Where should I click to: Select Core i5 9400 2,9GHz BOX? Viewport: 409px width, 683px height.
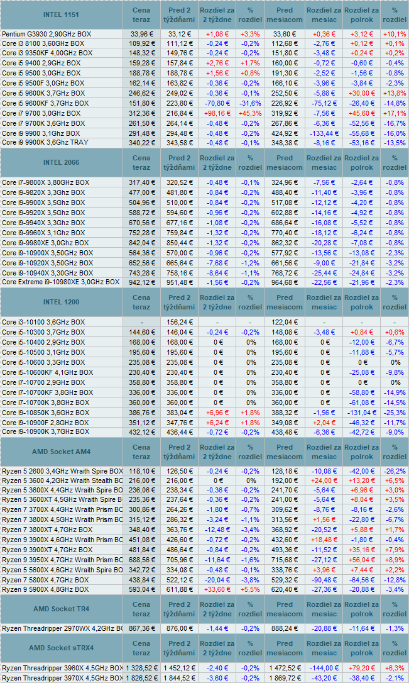click(x=41, y=63)
